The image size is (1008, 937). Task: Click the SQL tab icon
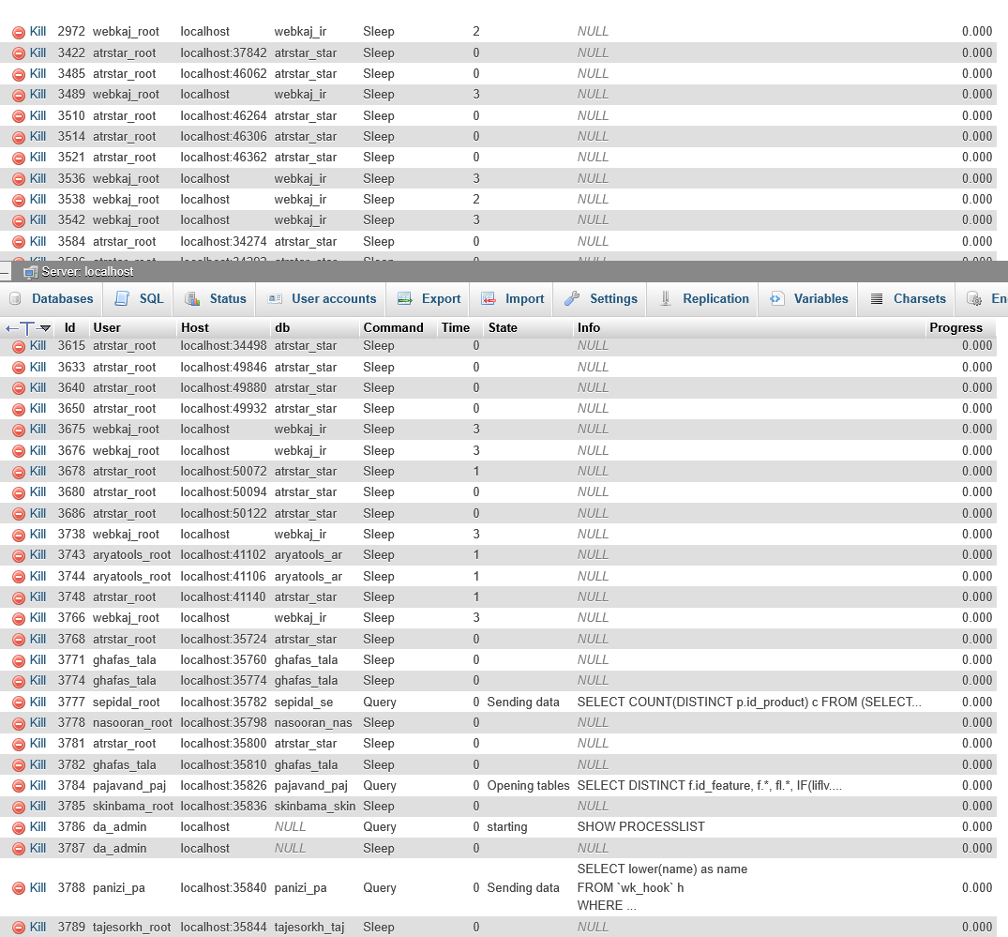(122, 298)
